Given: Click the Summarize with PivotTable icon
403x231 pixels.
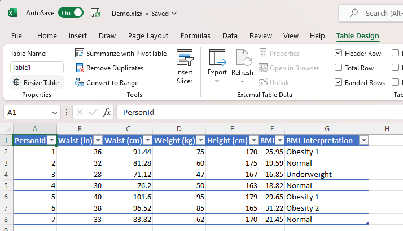Looking at the screenshot, I should point(80,53).
